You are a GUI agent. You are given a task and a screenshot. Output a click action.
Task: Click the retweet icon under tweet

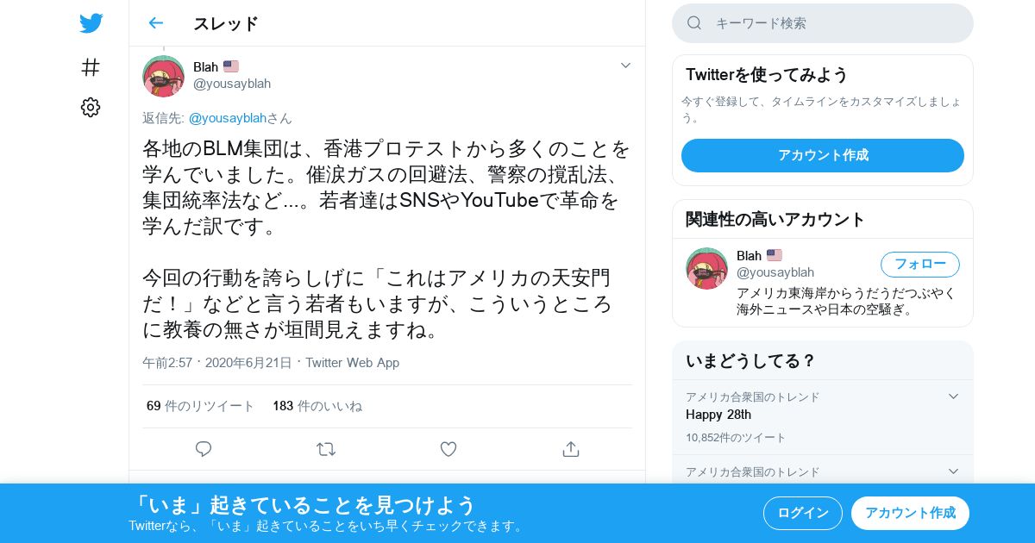tap(326, 449)
